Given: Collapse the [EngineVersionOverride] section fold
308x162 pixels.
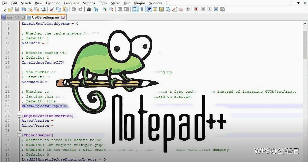Looking at the screenshot, I should 19,116.
